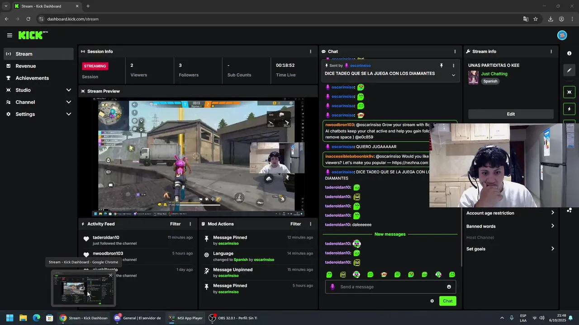Open chat settings gear icon

[x=432, y=301]
